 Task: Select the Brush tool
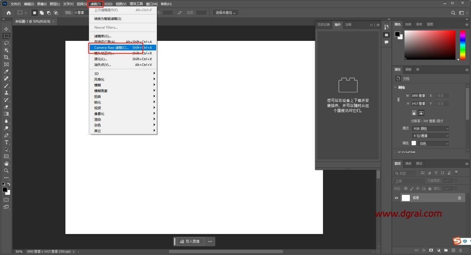point(6,85)
